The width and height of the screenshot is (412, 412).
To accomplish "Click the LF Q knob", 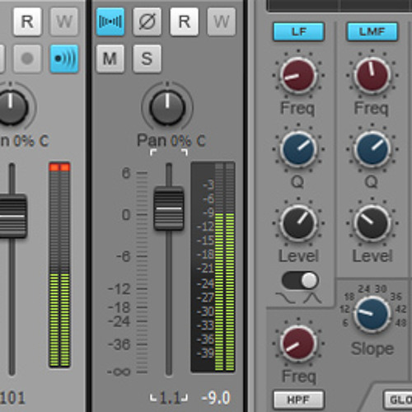I will [298, 149].
